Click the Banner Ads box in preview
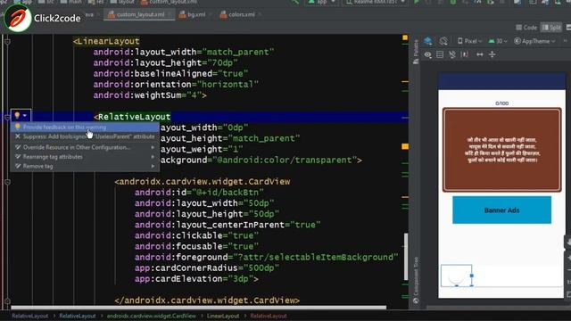Image resolution: width=571 pixels, height=321 pixels. tap(501, 210)
